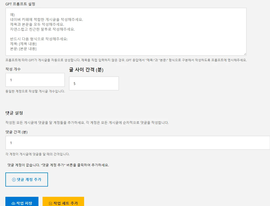
Task: Click the 댓글 간격 (분) label
Action: [16, 132]
